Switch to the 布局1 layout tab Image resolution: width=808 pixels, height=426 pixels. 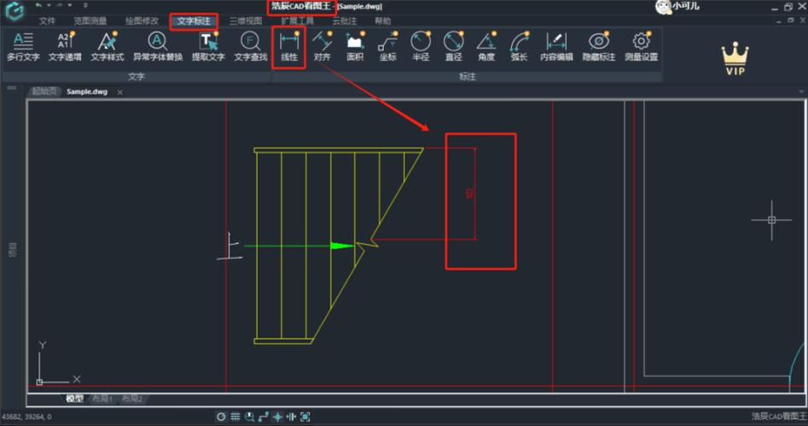coord(102,399)
